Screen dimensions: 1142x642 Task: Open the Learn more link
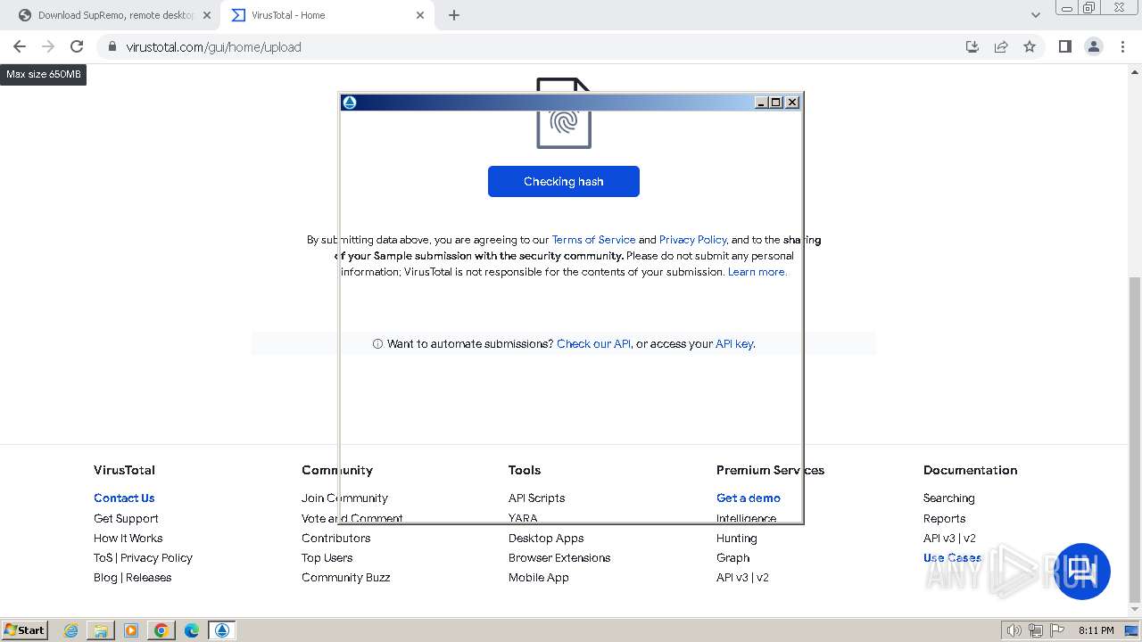point(757,272)
